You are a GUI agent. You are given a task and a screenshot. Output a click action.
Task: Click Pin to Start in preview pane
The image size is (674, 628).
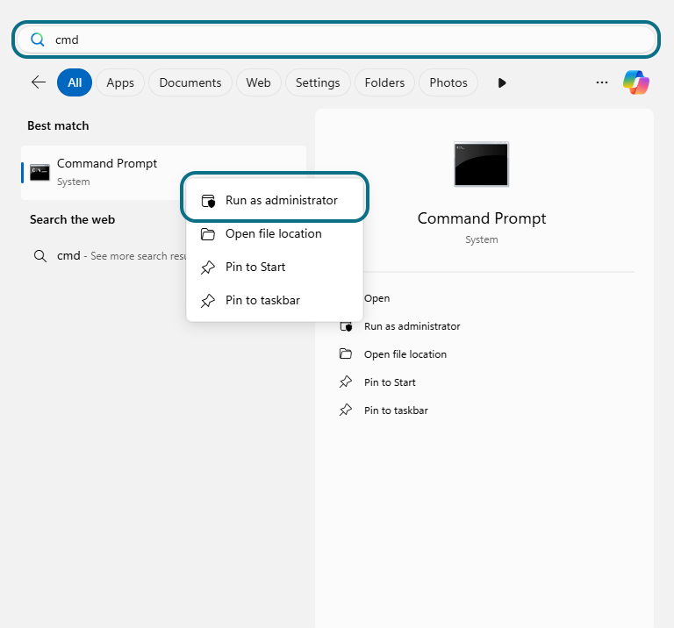(x=390, y=382)
